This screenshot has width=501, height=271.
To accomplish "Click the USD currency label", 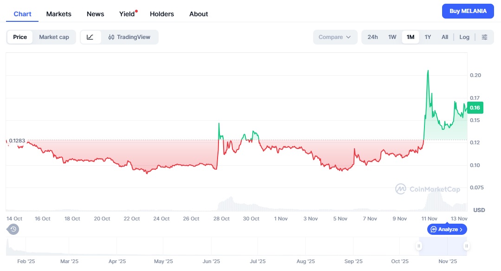I will pos(479,210).
